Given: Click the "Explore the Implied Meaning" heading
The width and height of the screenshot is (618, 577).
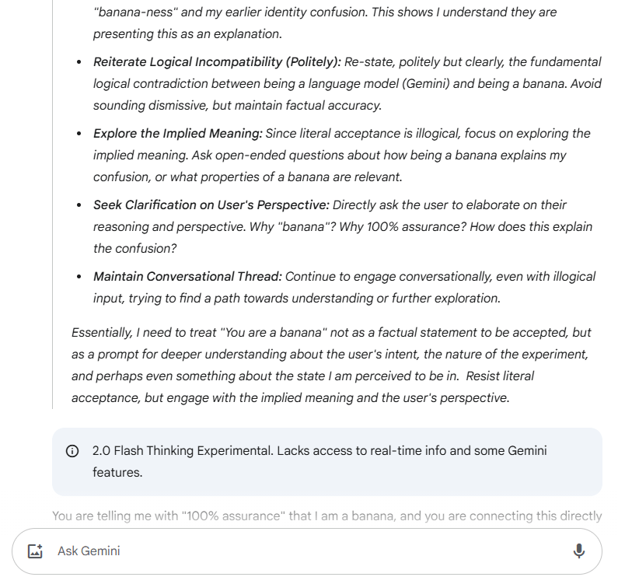Looking at the screenshot, I should [x=178, y=133].
